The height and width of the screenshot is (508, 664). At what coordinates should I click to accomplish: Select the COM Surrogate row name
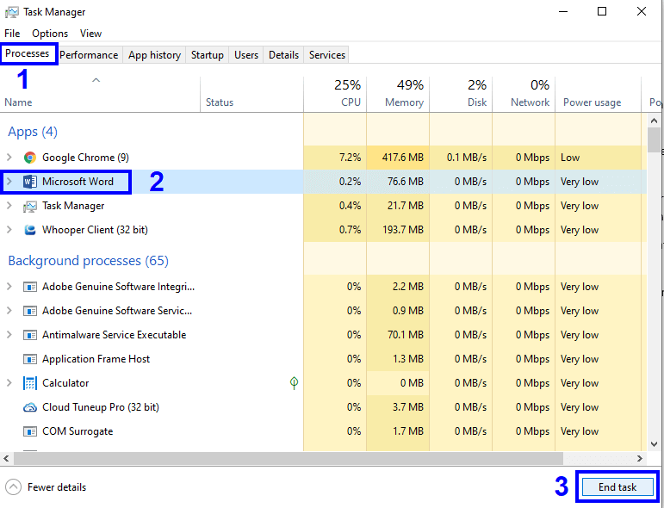[78, 431]
